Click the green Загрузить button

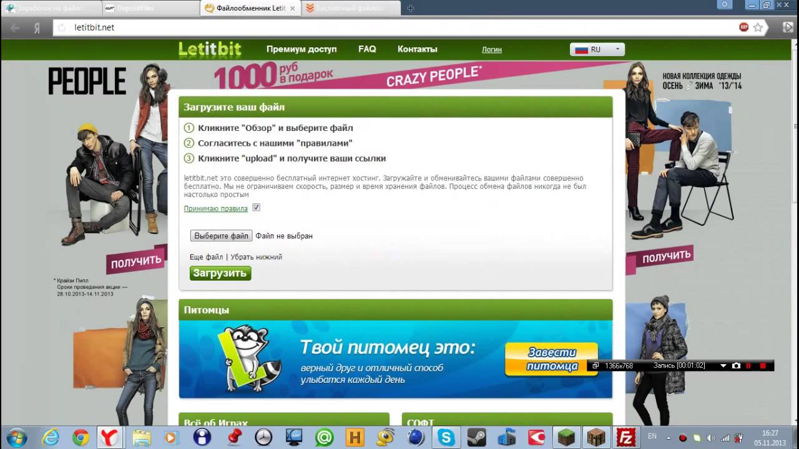220,273
